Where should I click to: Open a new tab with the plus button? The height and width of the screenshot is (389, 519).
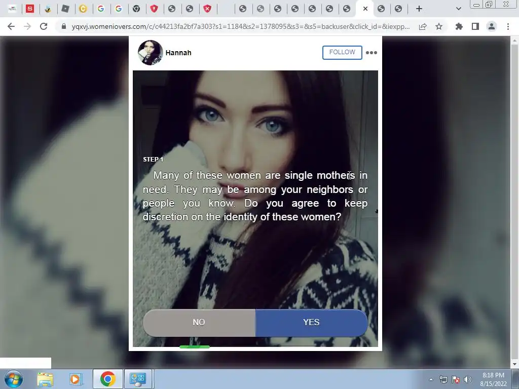point(419,9)
